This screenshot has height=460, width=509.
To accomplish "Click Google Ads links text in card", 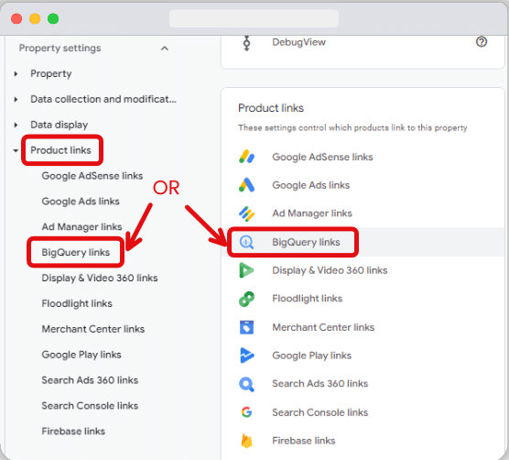I will tap(311, 185).
